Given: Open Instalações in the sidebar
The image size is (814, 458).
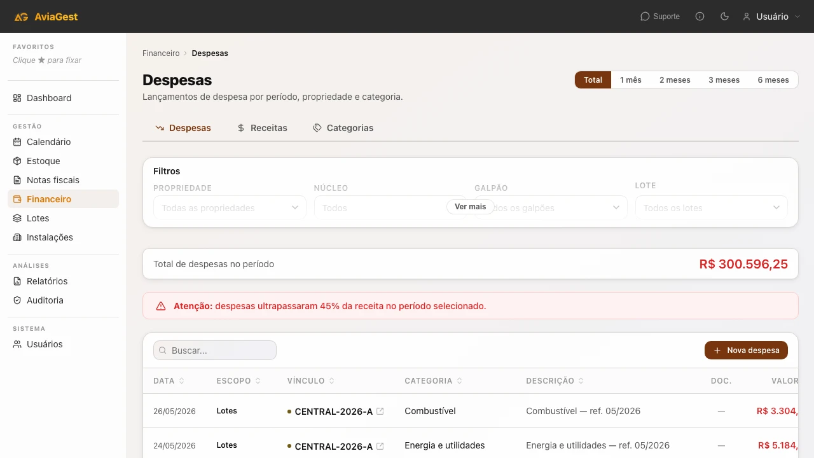Looking at the screenshot, I should pos(63,237).
